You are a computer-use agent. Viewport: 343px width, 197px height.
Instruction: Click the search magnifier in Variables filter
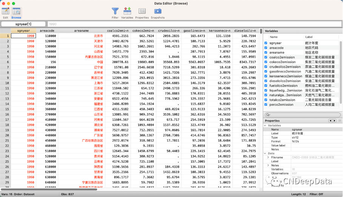pyautogui.click(x=268, y=115)
